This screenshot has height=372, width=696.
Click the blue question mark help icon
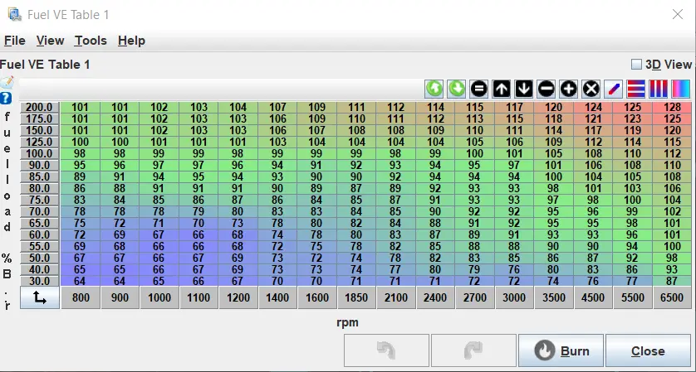pyautogui.click(x=6, y=98)
